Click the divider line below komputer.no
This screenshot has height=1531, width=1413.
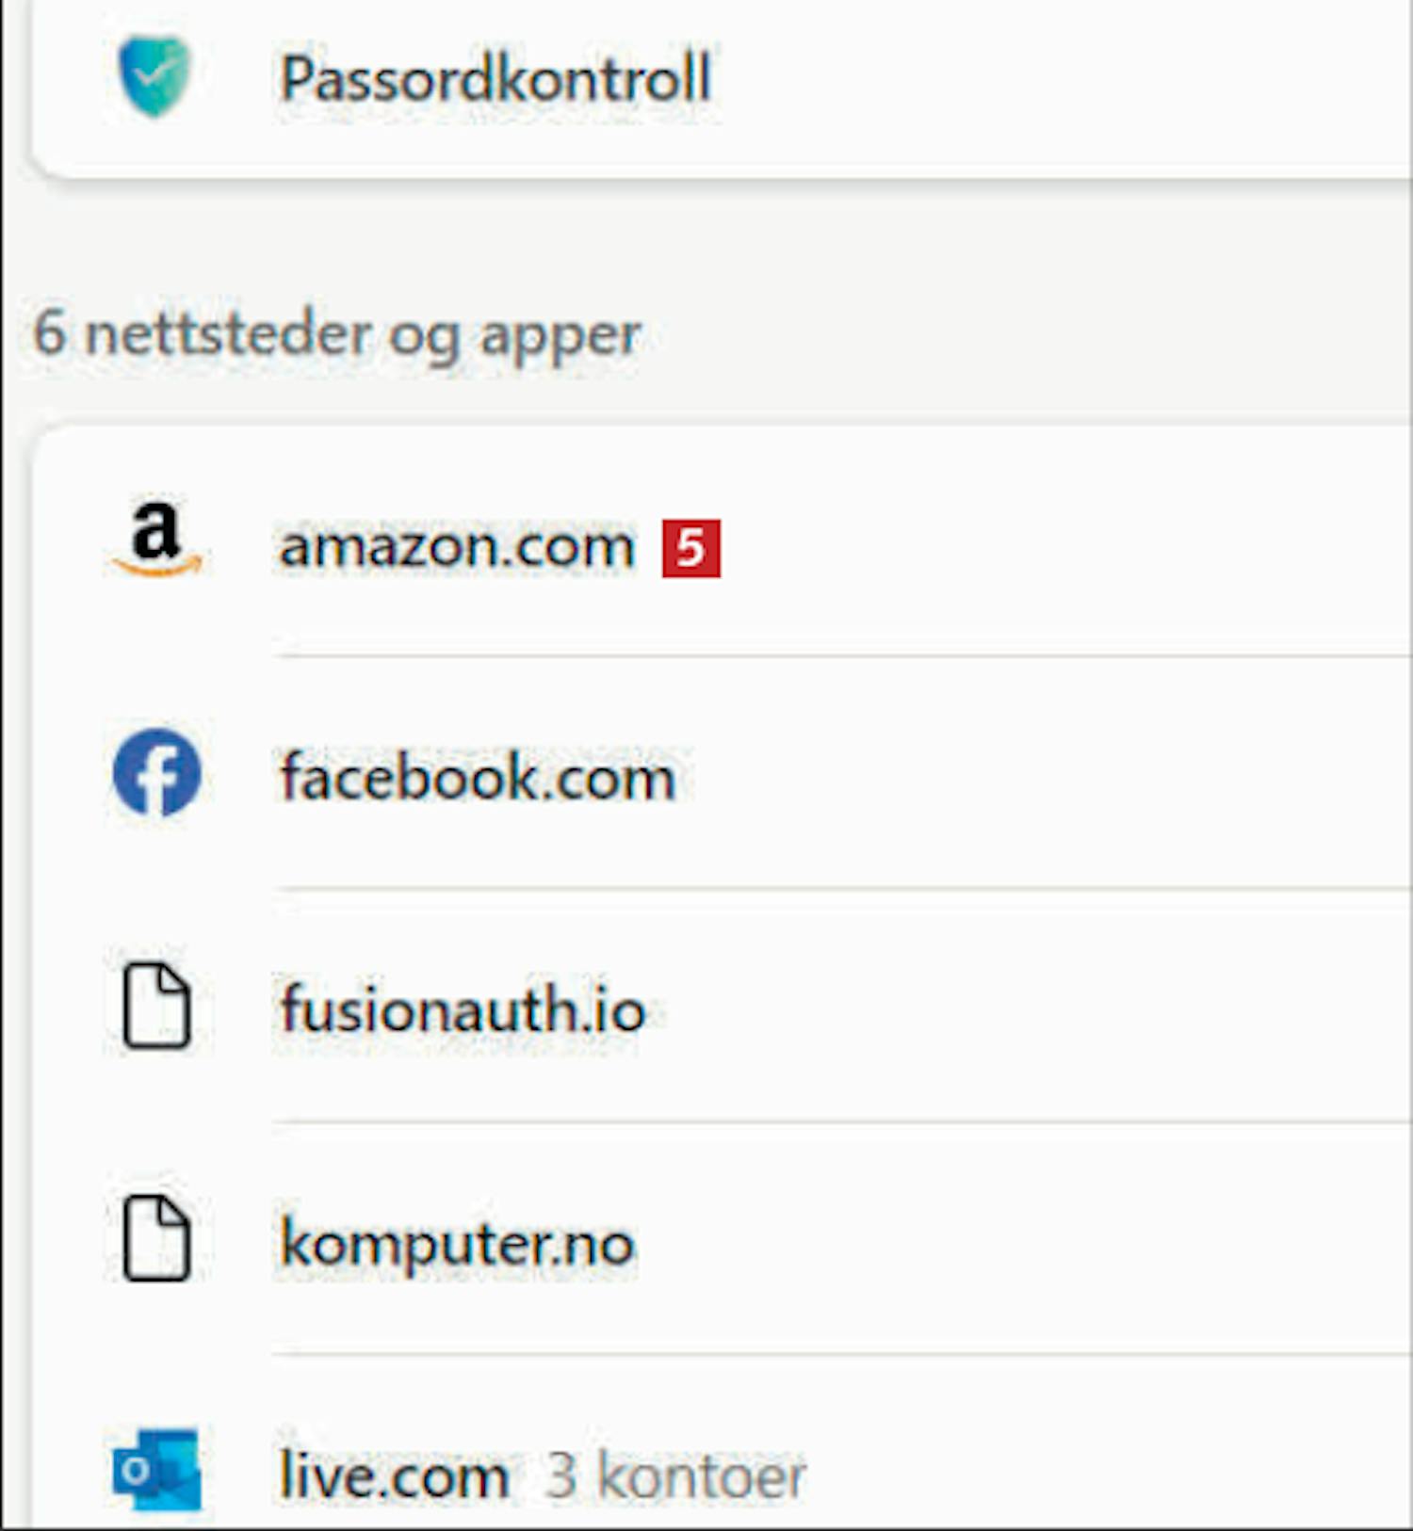click(x=843, y=1354)
